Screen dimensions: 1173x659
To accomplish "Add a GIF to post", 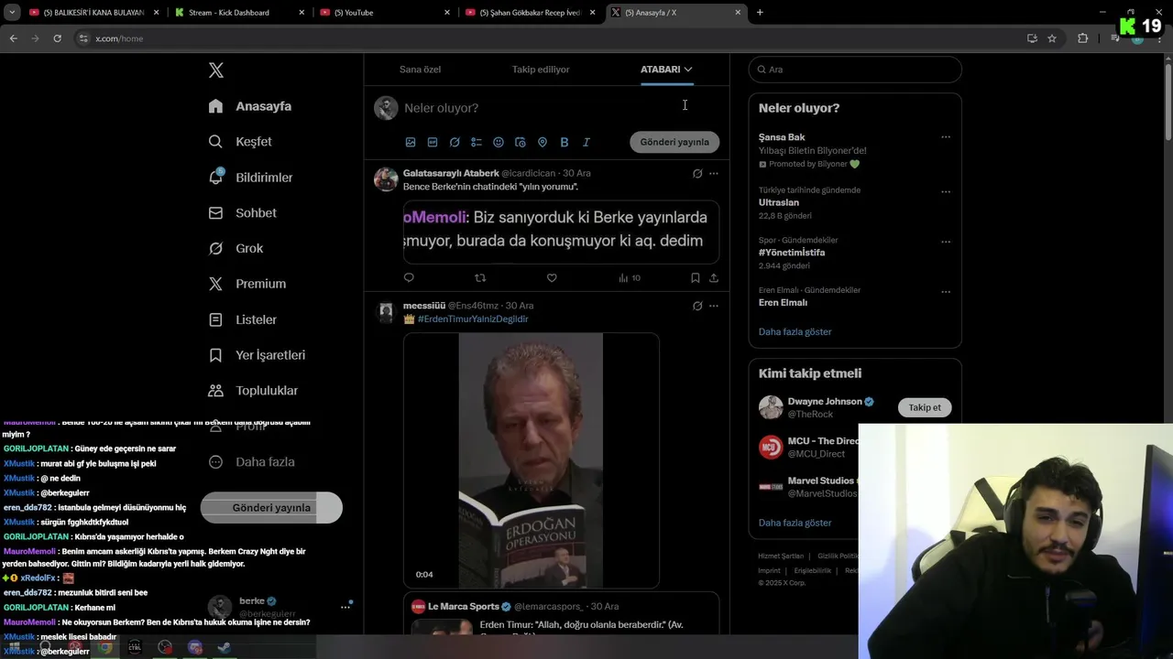I will [x=433, y=143].
